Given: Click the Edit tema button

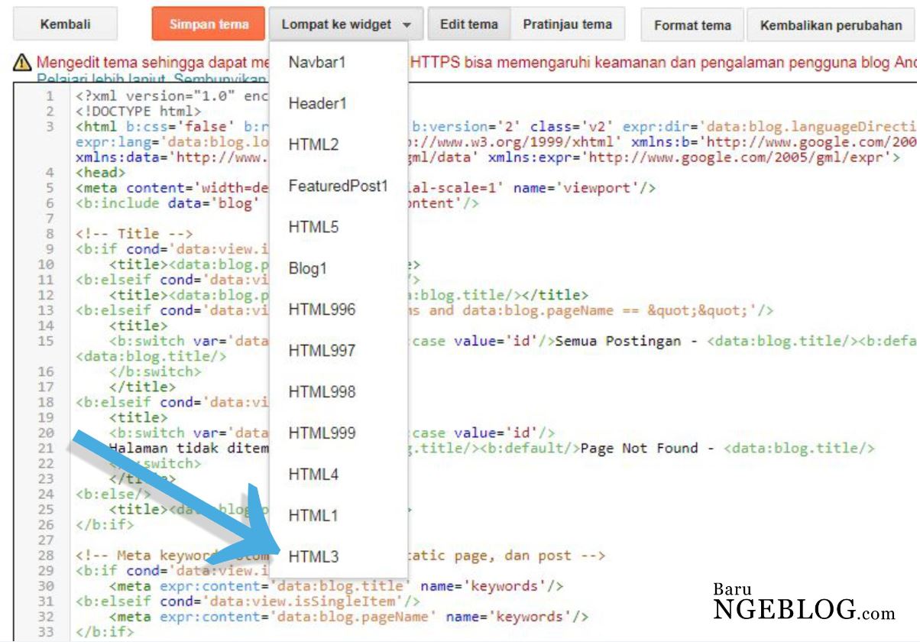Looking at the screenshot, I should pos(468,24).
